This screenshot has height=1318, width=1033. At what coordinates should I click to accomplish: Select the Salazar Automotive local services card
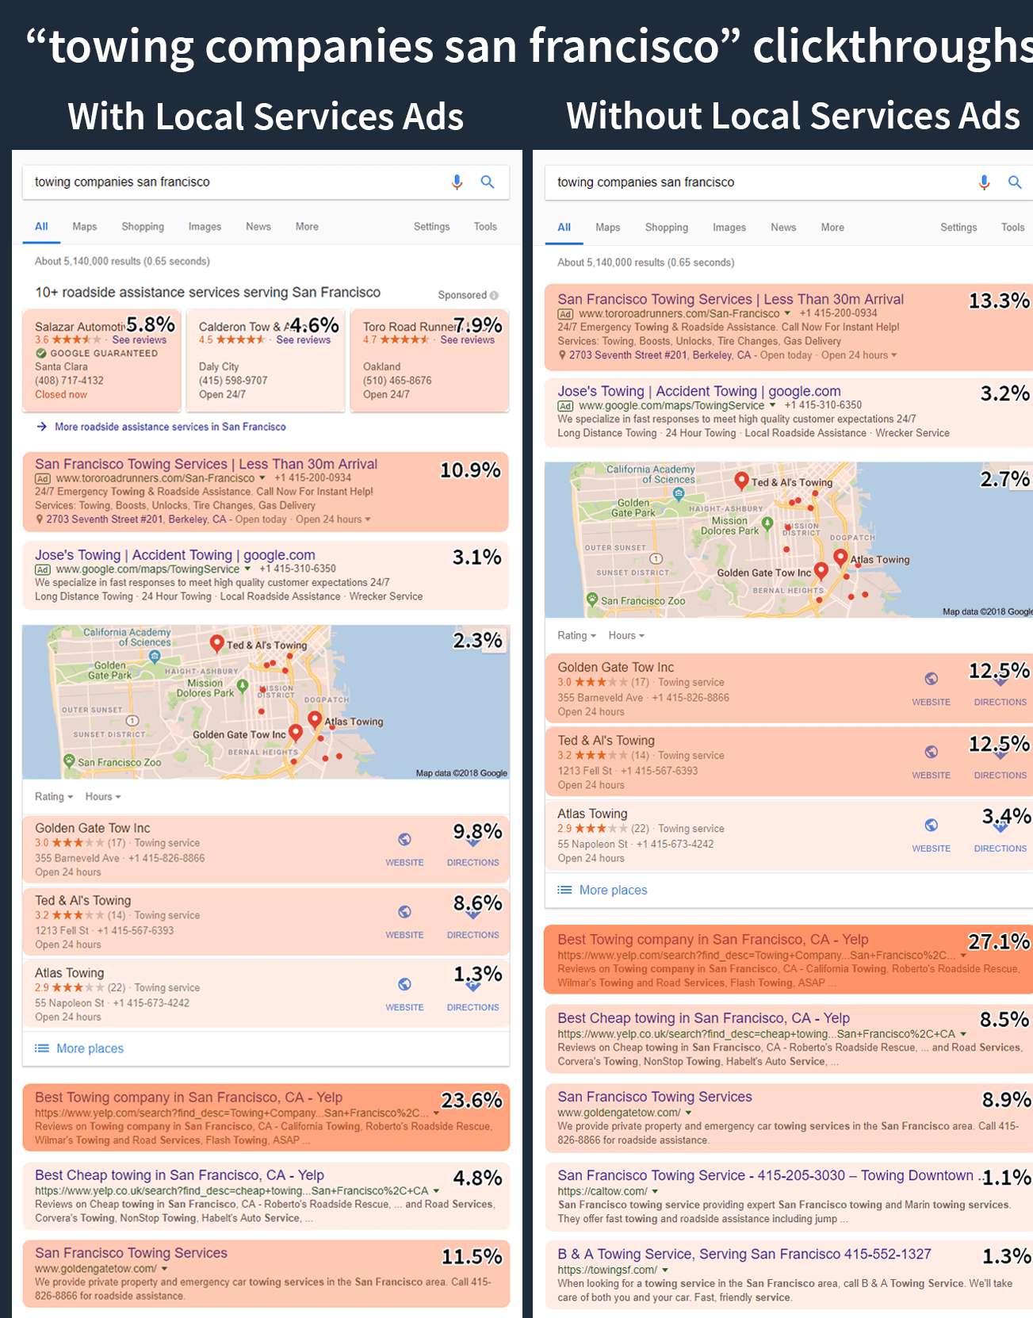click(102, 361)
